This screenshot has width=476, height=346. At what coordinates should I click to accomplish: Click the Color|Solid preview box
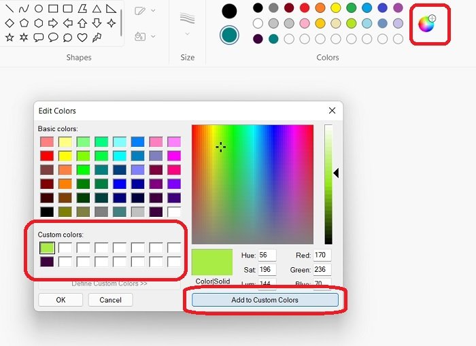click(212, 262)
